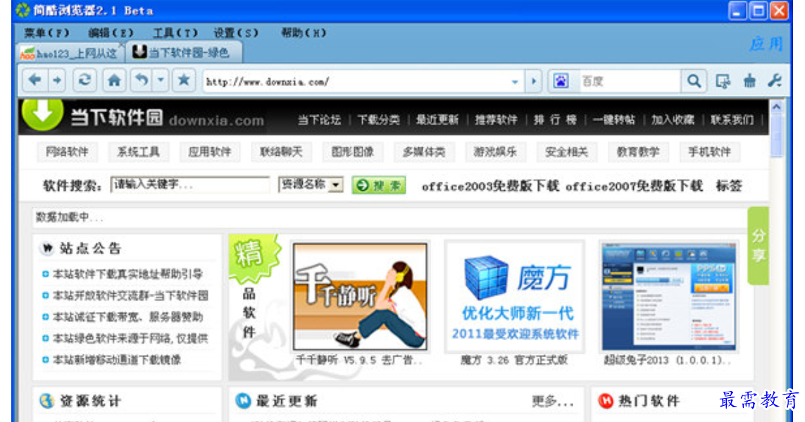Select the 教育教学 category button
The image size is (805, 422).
pos(638,152)
